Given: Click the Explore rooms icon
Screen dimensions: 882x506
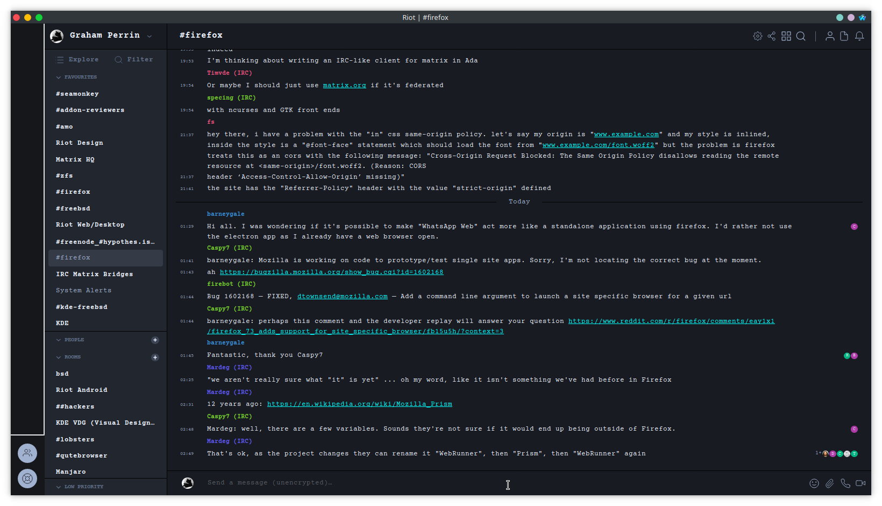Looking at the screenshot, I should point(60,60).
